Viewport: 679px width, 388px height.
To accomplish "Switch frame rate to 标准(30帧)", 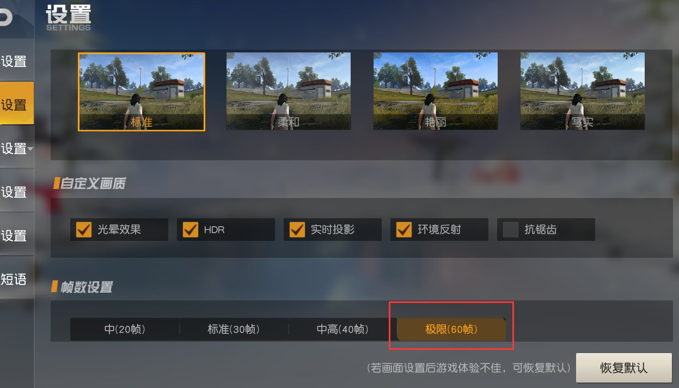I will (x=234, y=329).
